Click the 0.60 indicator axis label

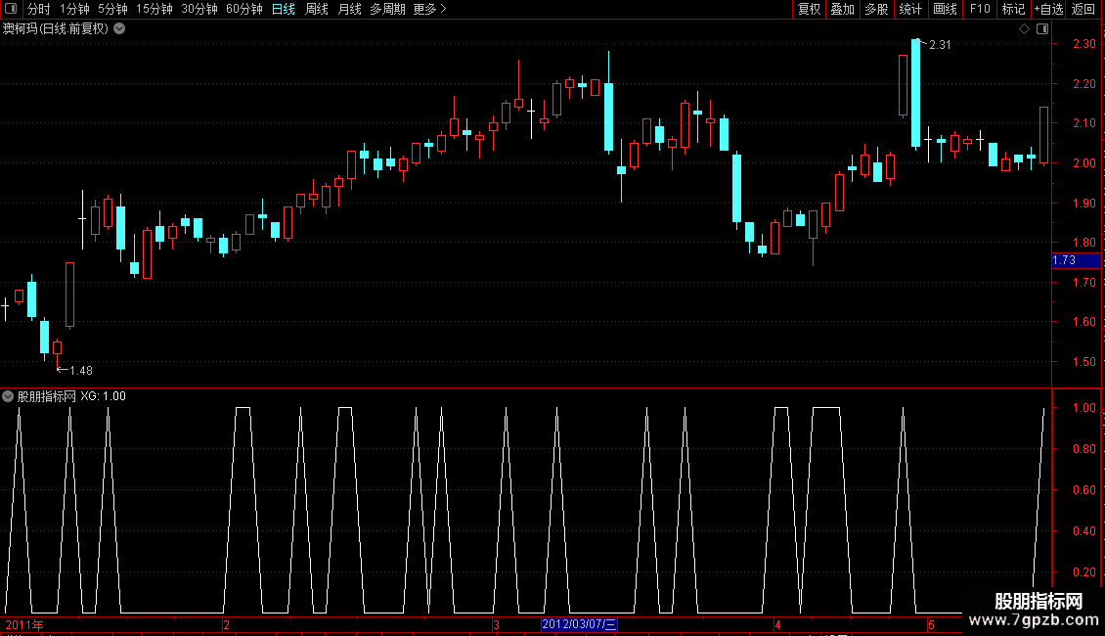point(1083,490)
